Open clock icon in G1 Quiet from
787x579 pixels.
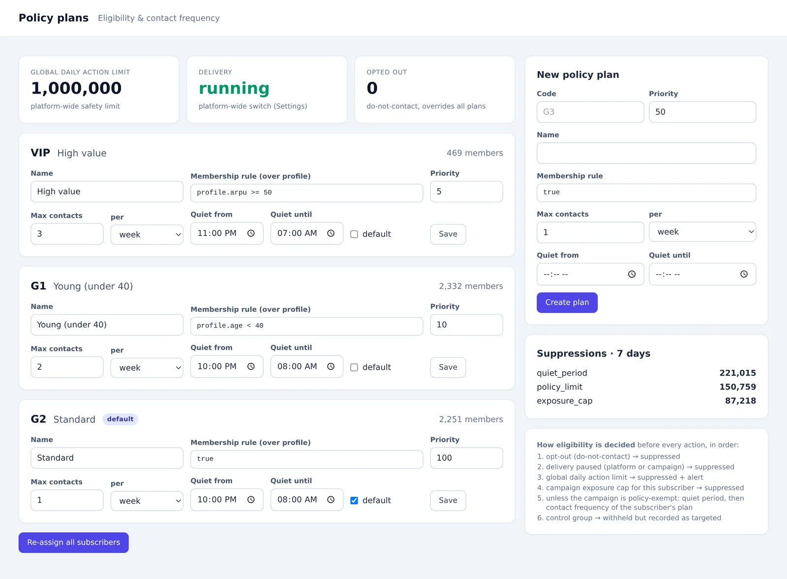tap(251, 366)
